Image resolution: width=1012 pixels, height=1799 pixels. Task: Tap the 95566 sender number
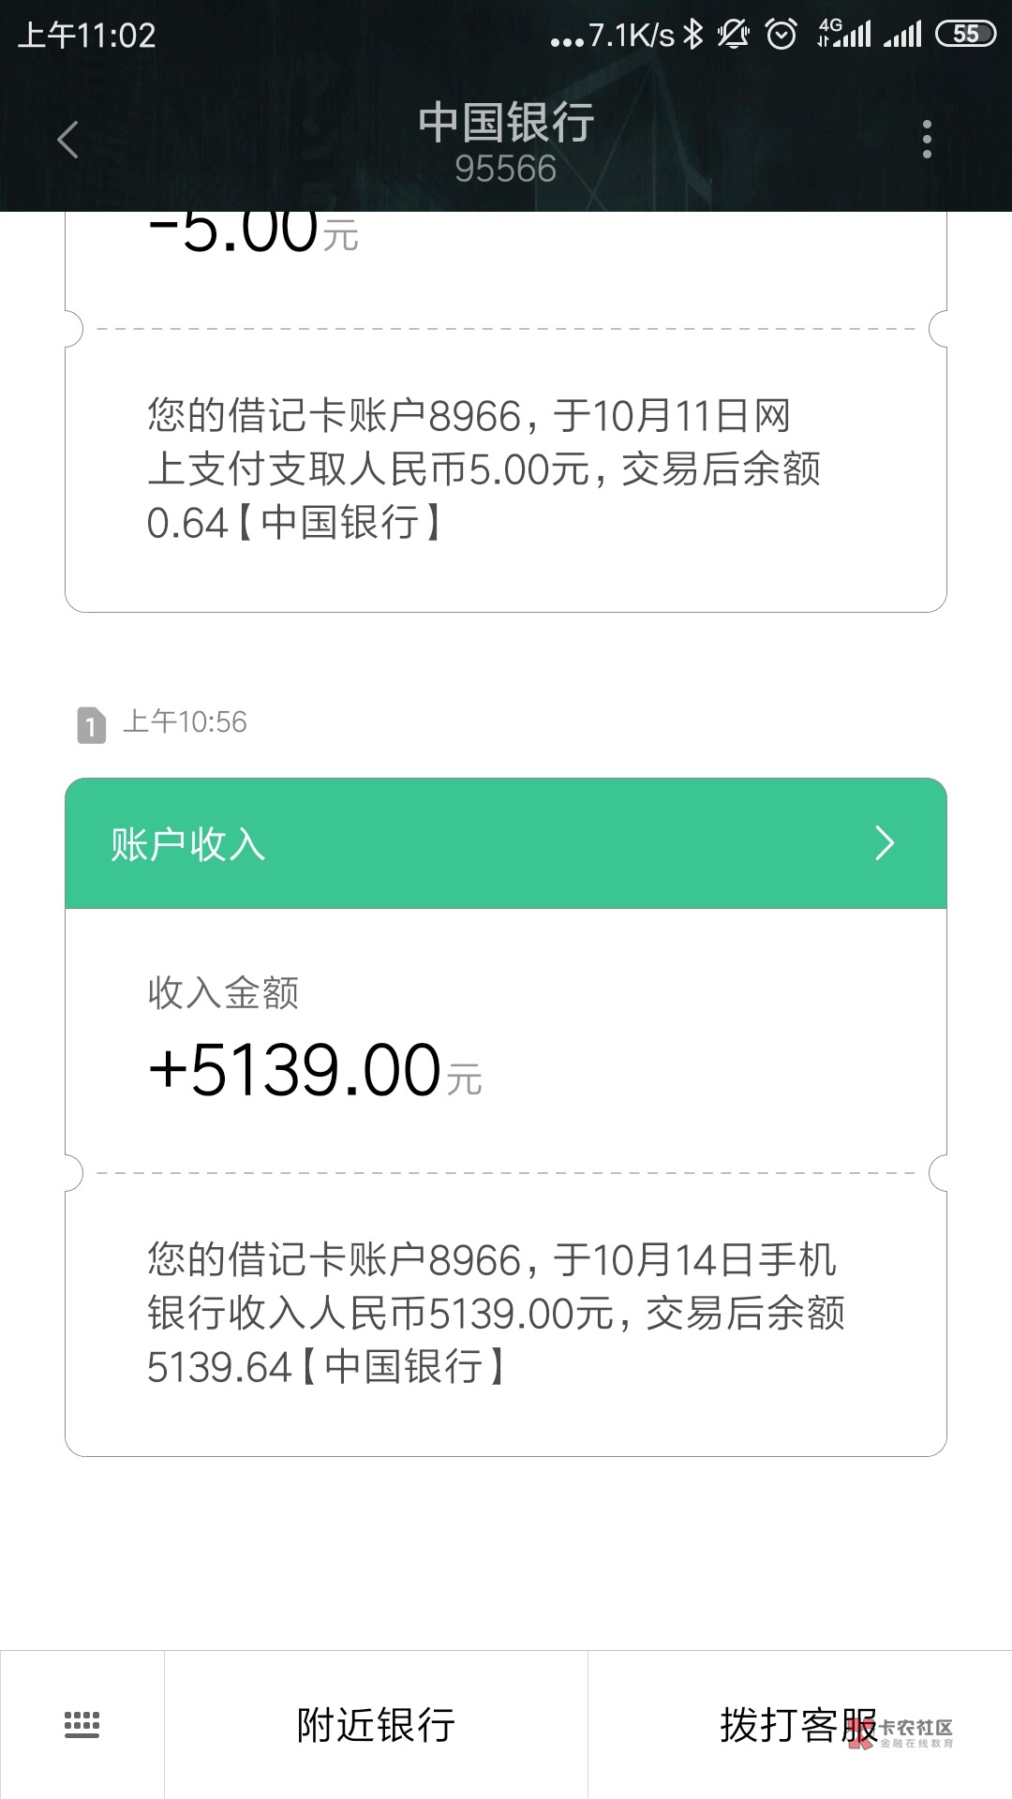click(506, 170)
